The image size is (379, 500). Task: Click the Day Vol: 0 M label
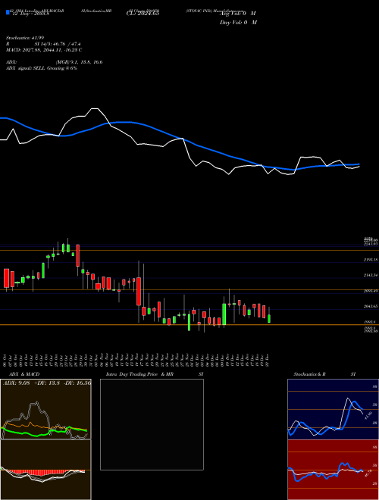238,23
